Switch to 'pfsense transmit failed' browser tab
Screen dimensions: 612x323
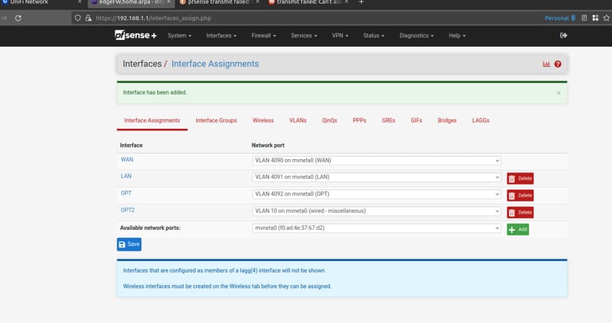point(218,2)
